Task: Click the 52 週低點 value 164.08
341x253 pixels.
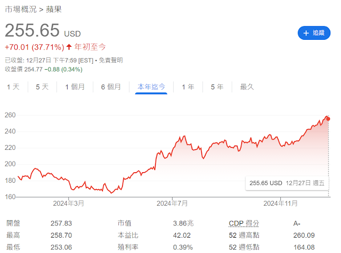Action: [x=304, y=247]
